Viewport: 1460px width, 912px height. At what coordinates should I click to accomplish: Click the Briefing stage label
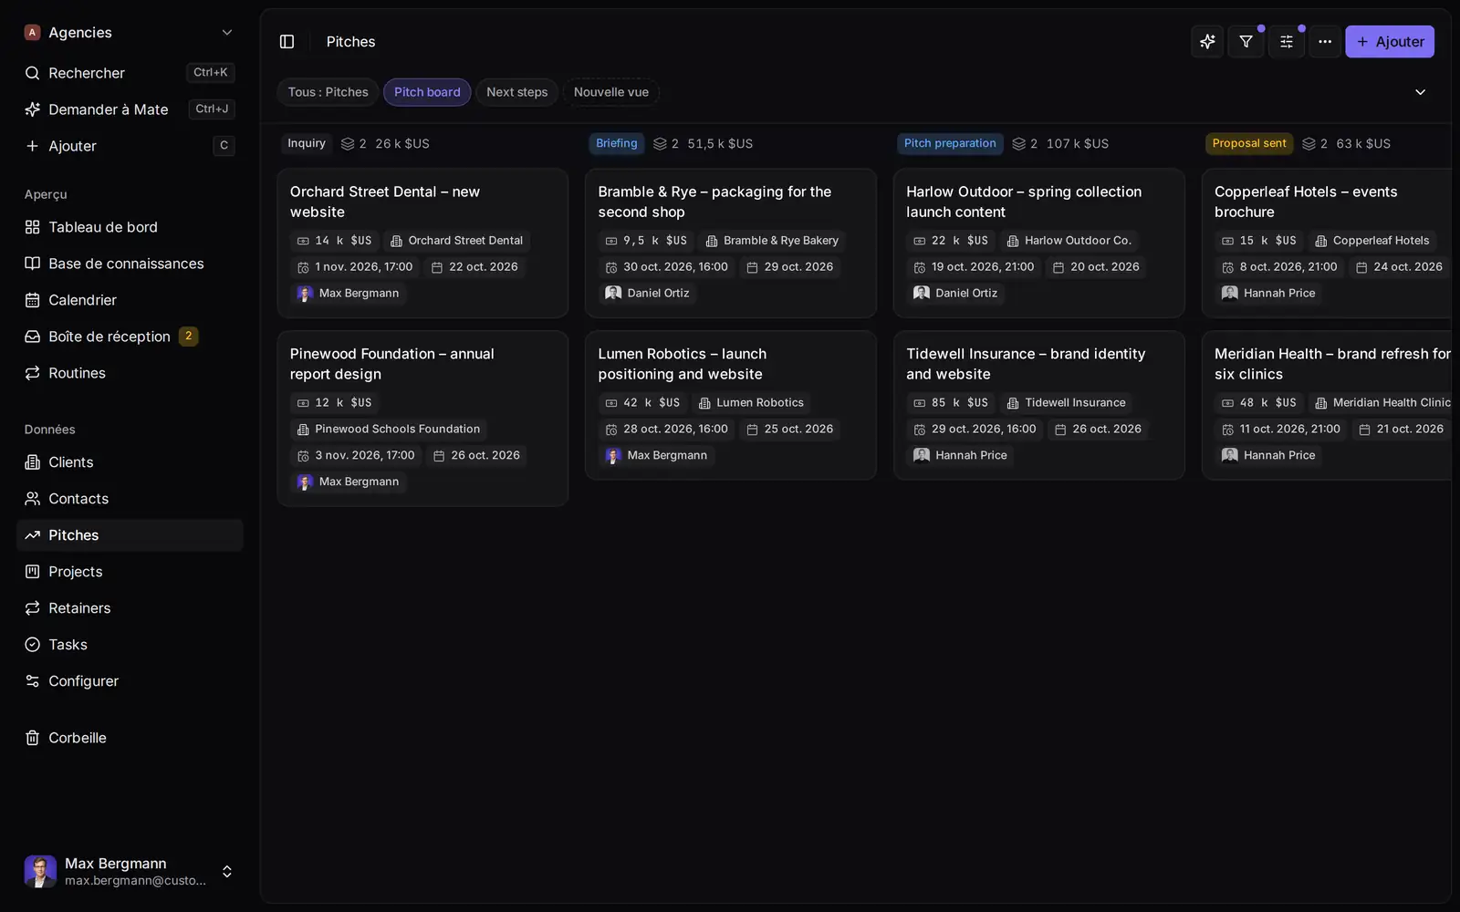pos(617,143)
